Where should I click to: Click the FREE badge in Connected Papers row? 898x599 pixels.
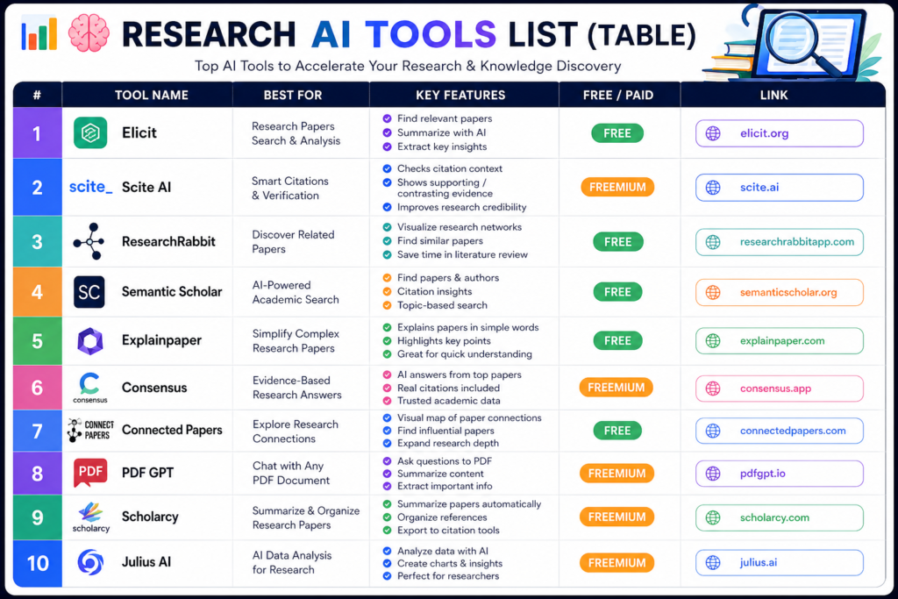tap(617, 431)
